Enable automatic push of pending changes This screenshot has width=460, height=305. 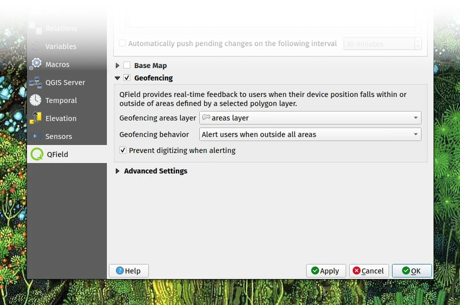click(x=122, y=44)
